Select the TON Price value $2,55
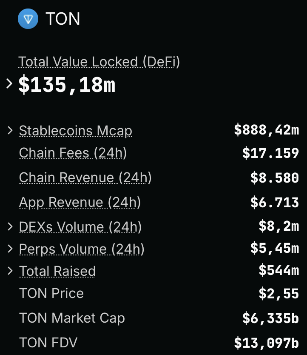The image size is (307, 355). point(279,294)
